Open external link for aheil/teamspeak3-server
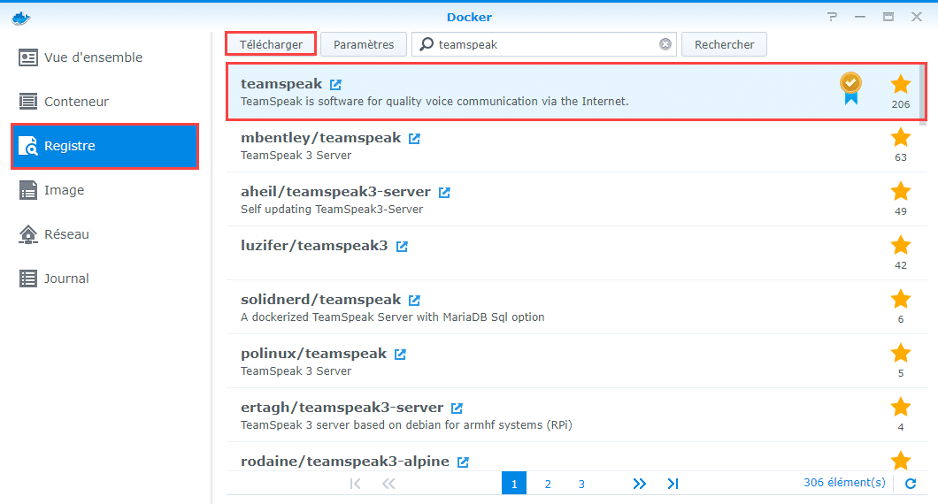938x504 pixels. [444, 193]
